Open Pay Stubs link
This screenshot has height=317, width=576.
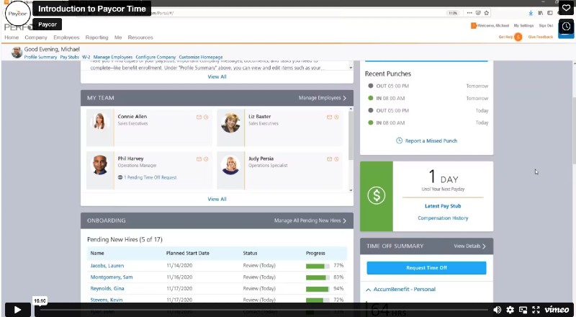pos(69,58)
